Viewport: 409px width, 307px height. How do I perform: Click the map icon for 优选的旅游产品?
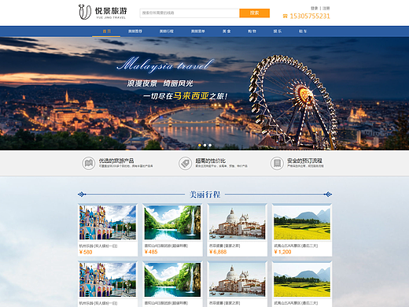tap(89, 163)
